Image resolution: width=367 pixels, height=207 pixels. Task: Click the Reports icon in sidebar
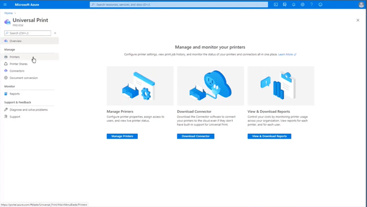[6, 94]
